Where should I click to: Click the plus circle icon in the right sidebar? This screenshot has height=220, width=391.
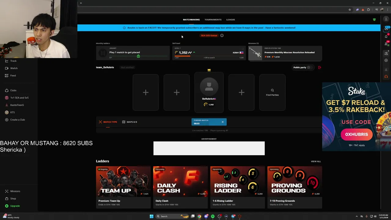click(x=386, y=60)
